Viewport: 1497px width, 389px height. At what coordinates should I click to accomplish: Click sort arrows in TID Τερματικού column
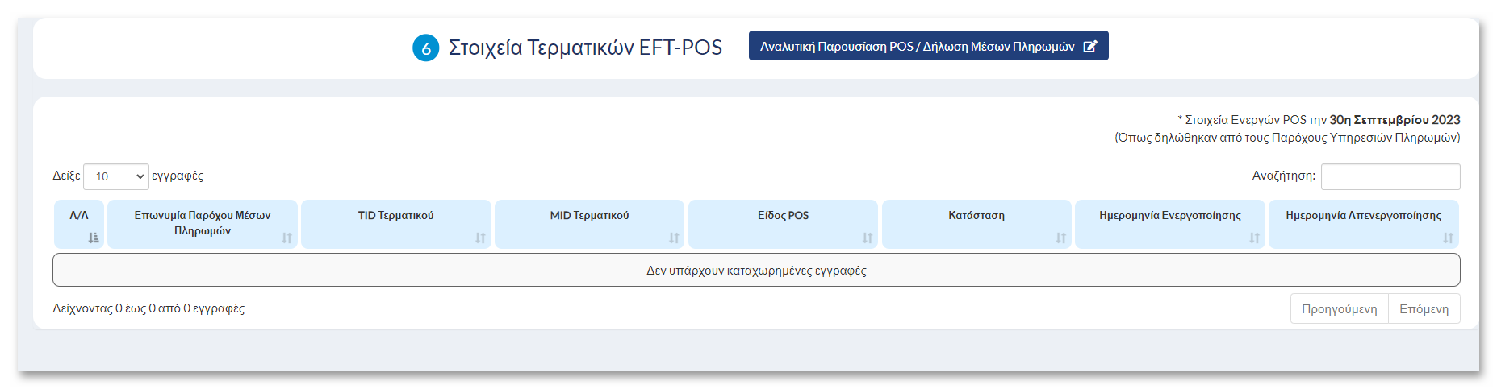(480, 238)
